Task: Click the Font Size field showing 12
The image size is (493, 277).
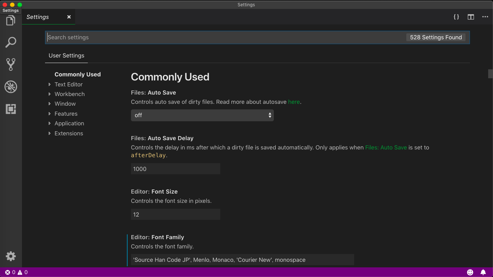Action: (x=176, y=214)
